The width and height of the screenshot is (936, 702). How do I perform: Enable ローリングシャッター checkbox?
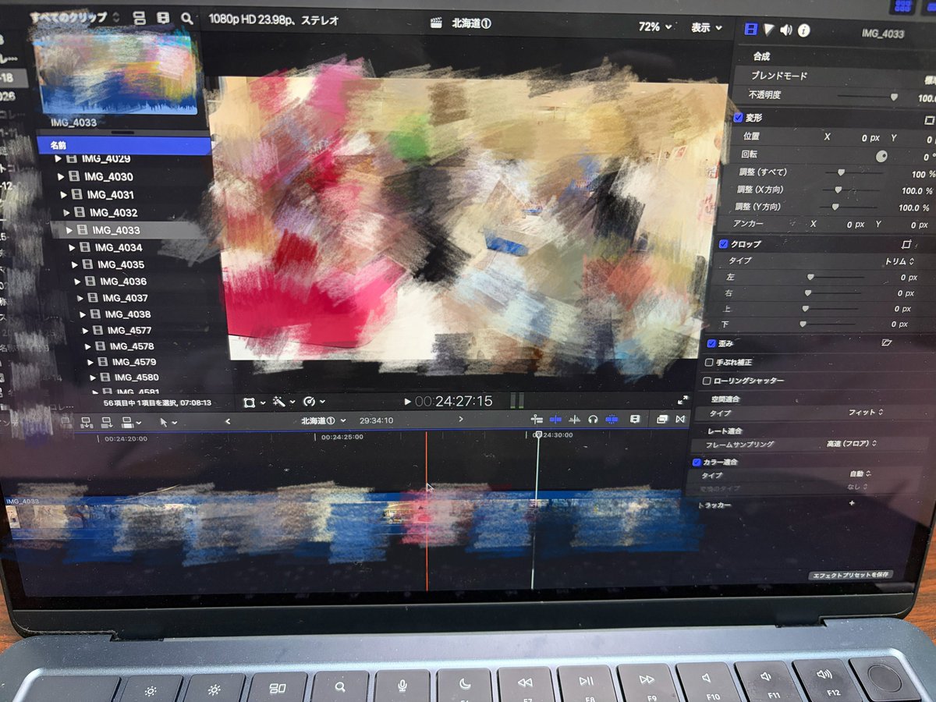(x=706, y=381)
